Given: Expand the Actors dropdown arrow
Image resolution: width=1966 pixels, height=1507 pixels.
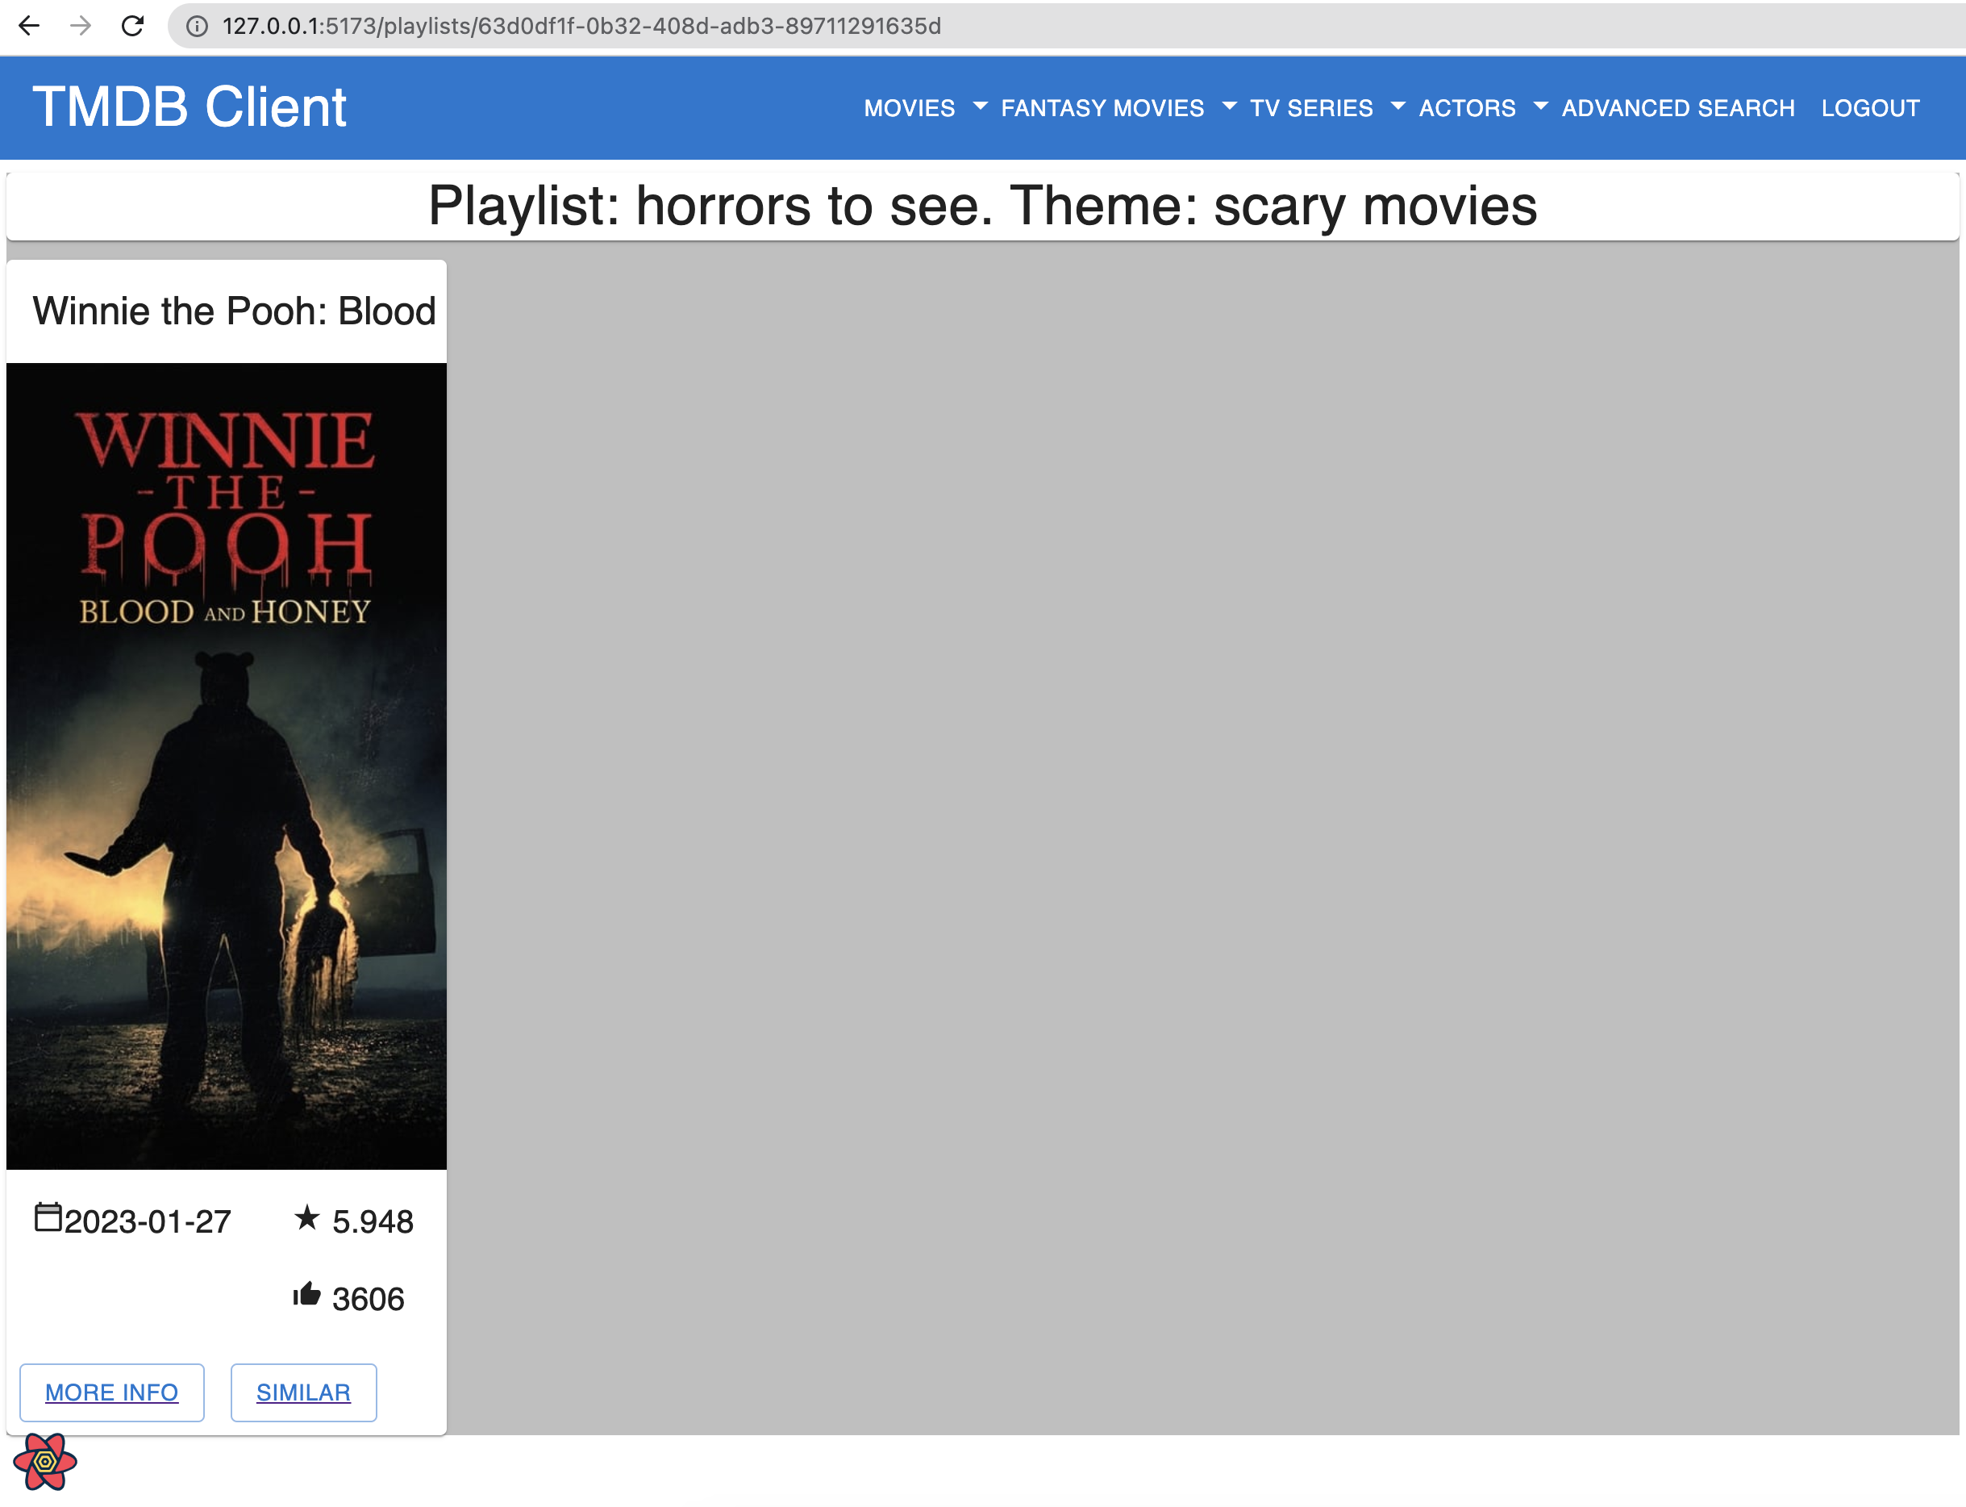Looking at the screenshot, I should (1540, 106).
